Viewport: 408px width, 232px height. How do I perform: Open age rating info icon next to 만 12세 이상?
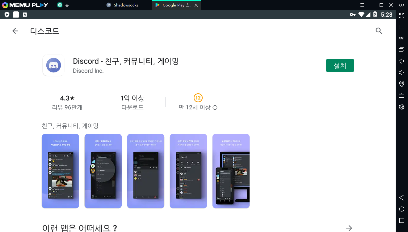click(x=215, y=108)
